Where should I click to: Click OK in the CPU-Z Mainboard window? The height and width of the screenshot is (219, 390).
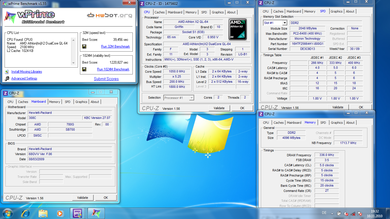click(106, 198)
